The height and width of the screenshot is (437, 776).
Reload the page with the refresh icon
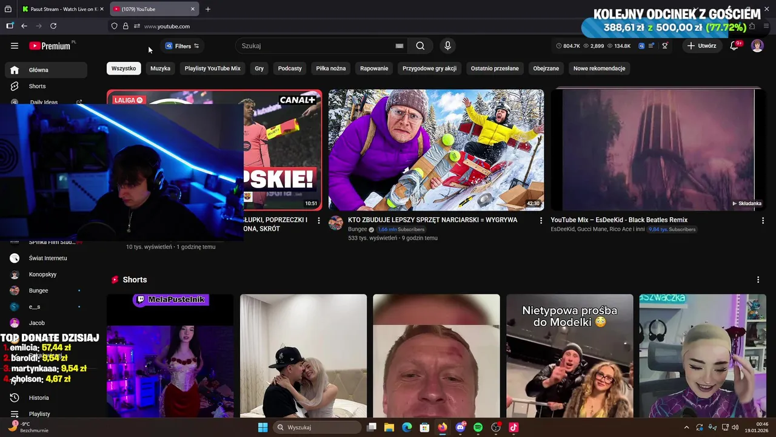[x=53, y=26]
